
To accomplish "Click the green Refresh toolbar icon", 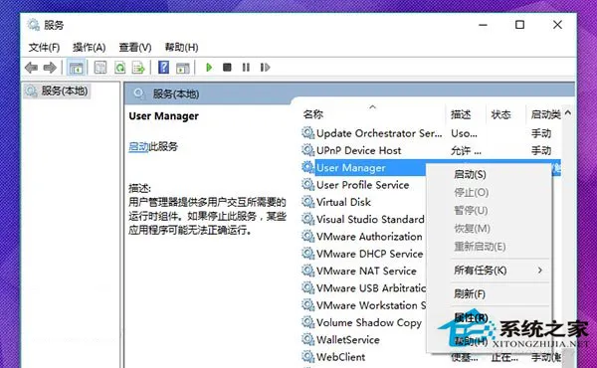I will coord(120,68).
